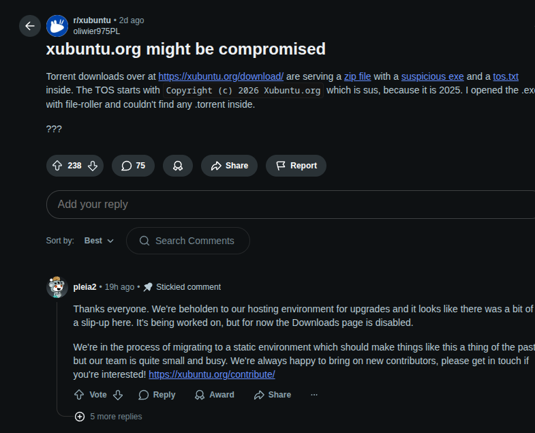The image size is (535, 433).
Task: Open the post's 75 comments button
Action: (133, 166)
